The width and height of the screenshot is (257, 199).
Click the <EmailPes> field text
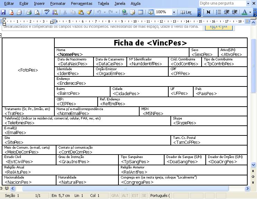click(15, 133)
